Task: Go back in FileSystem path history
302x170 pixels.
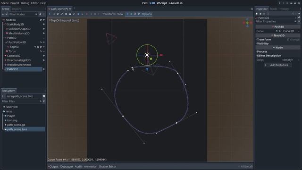Action: pyautogui.click(x=2, y=96)
